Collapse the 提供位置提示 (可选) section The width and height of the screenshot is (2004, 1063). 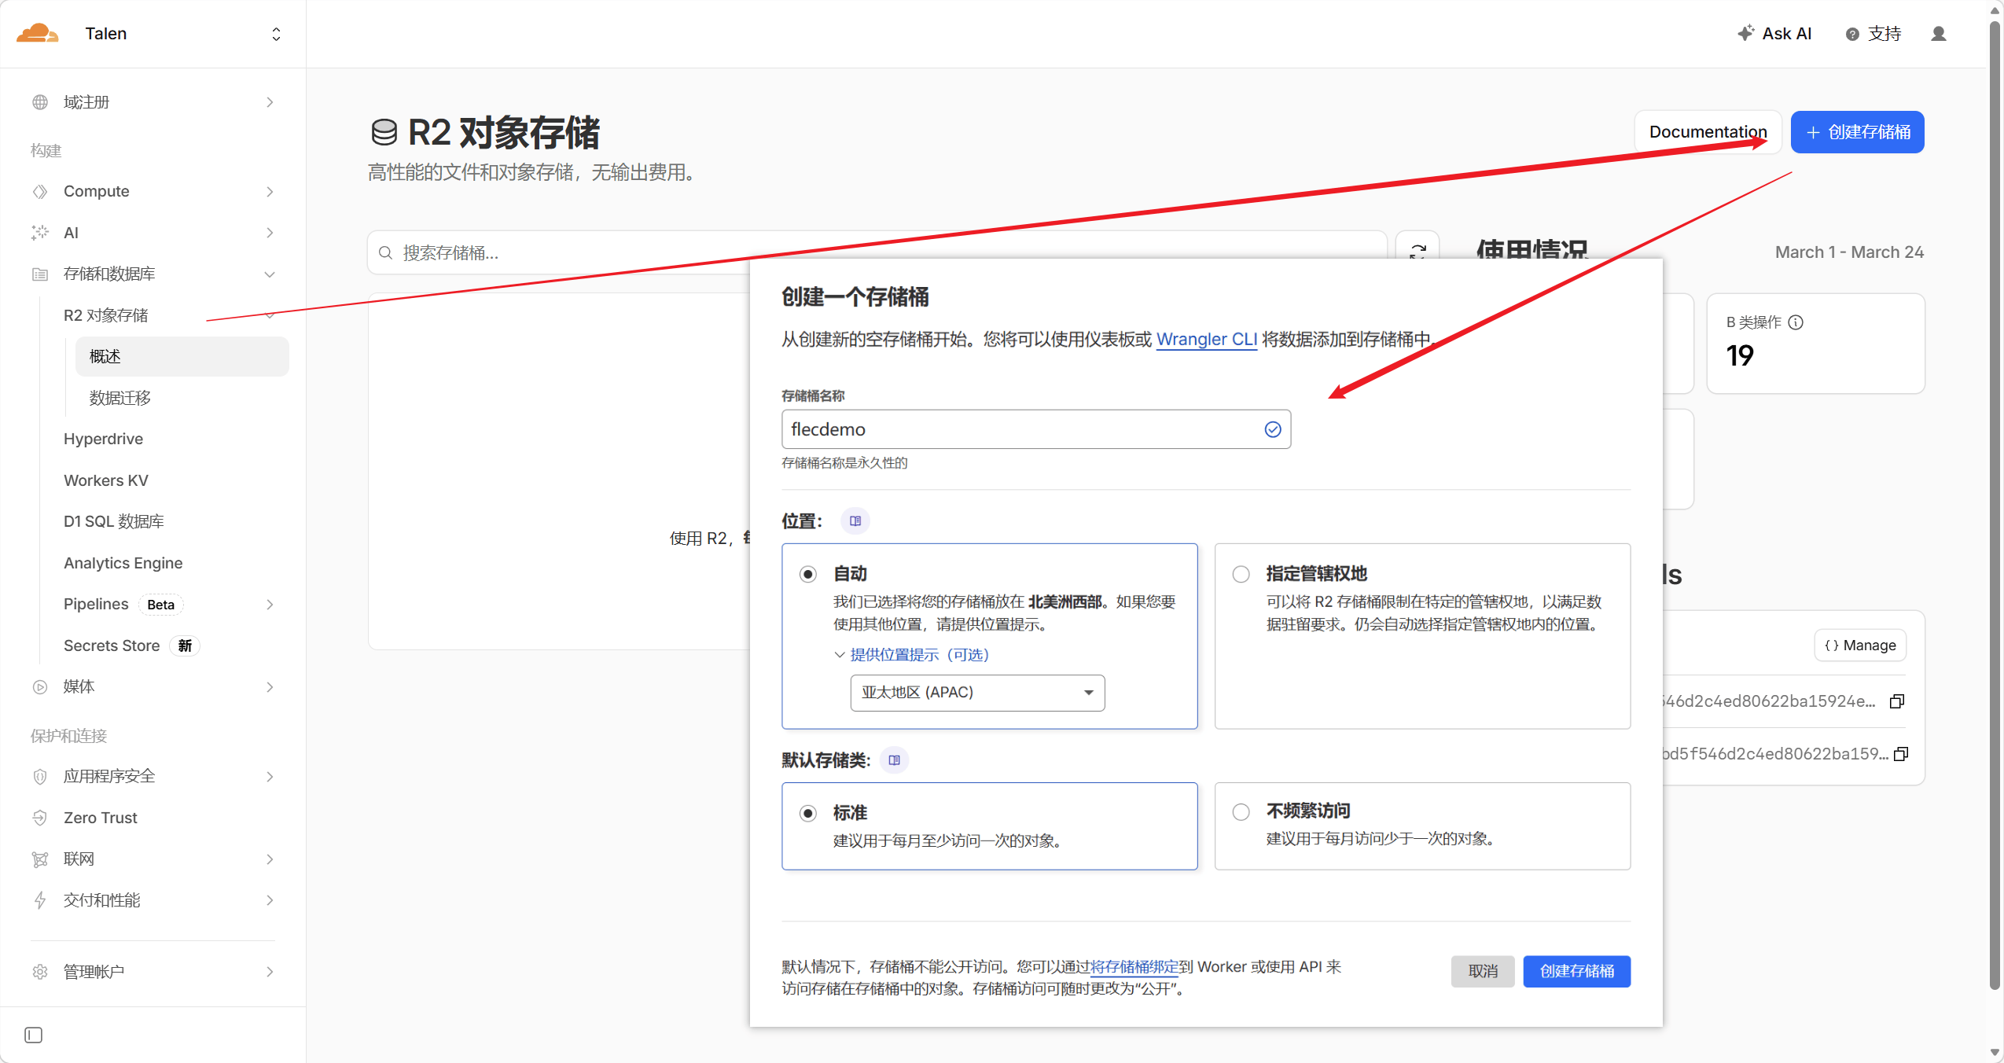(x=912, y=655)
